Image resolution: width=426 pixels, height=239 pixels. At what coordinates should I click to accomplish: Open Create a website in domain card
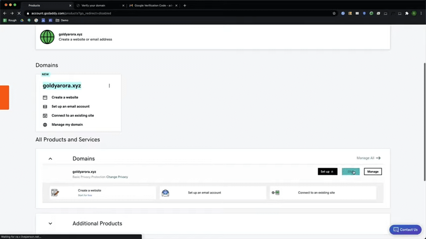click(x=65, y=98)
